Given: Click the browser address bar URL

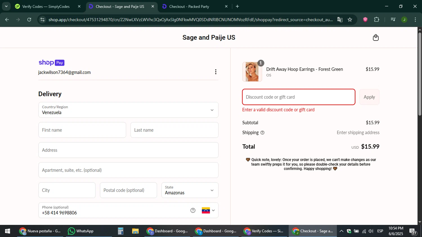Looking at the screenshot, I should [x=190, y=20].
